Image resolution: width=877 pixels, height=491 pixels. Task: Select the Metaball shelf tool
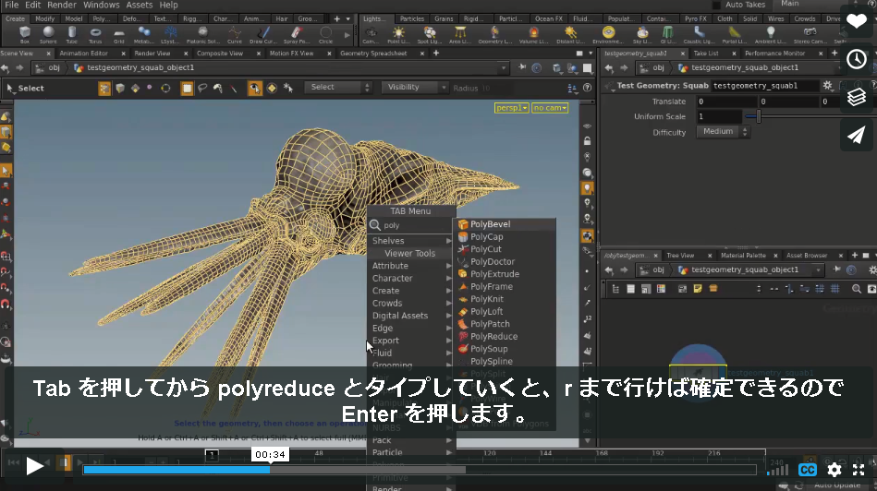[144, 35]
